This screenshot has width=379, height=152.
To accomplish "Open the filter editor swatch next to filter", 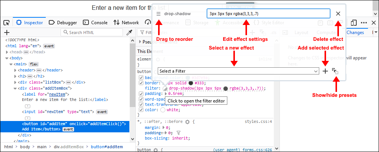I will click(x=165, y=88).
